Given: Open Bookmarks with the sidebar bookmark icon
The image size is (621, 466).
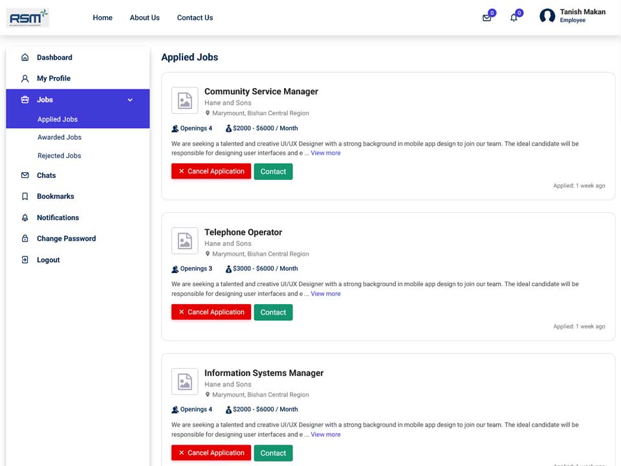Looking at the screenshot, I should coord(25,196).
